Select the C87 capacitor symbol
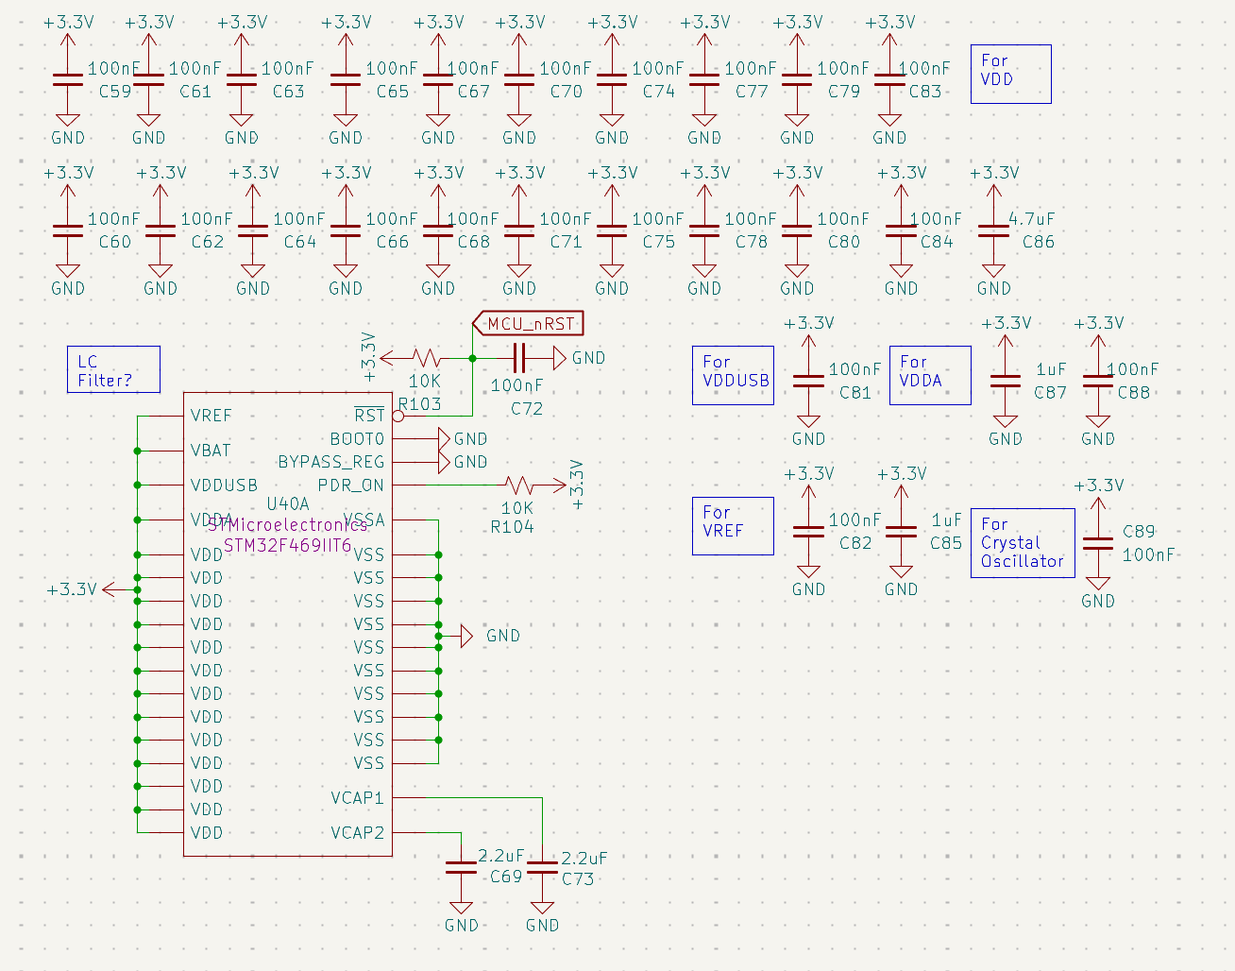Image resolution: width=1235 pixels, height=971 pixels. coord(1006,381)
